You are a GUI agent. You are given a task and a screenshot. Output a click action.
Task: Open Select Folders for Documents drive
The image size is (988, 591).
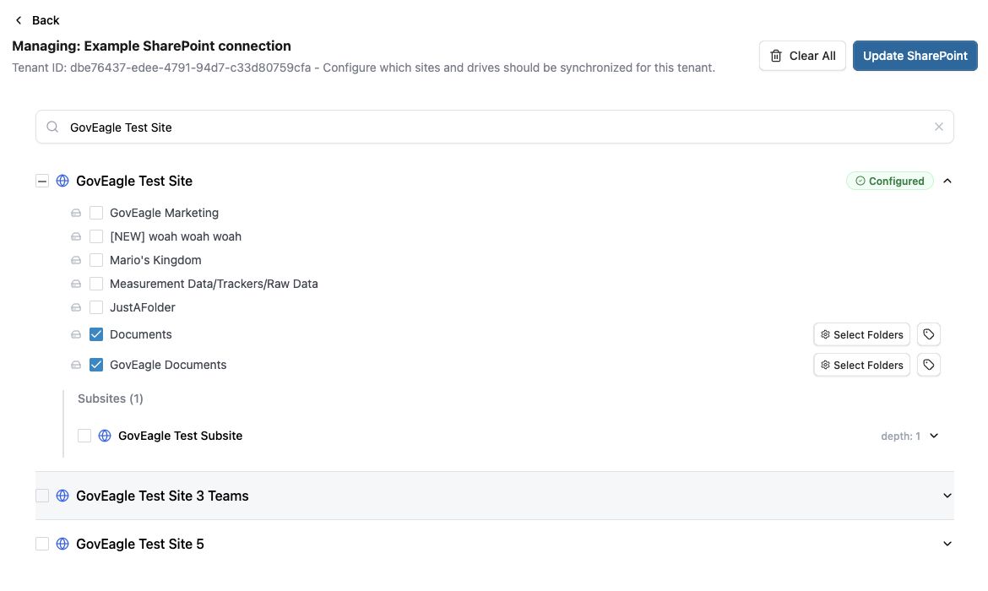861,334
